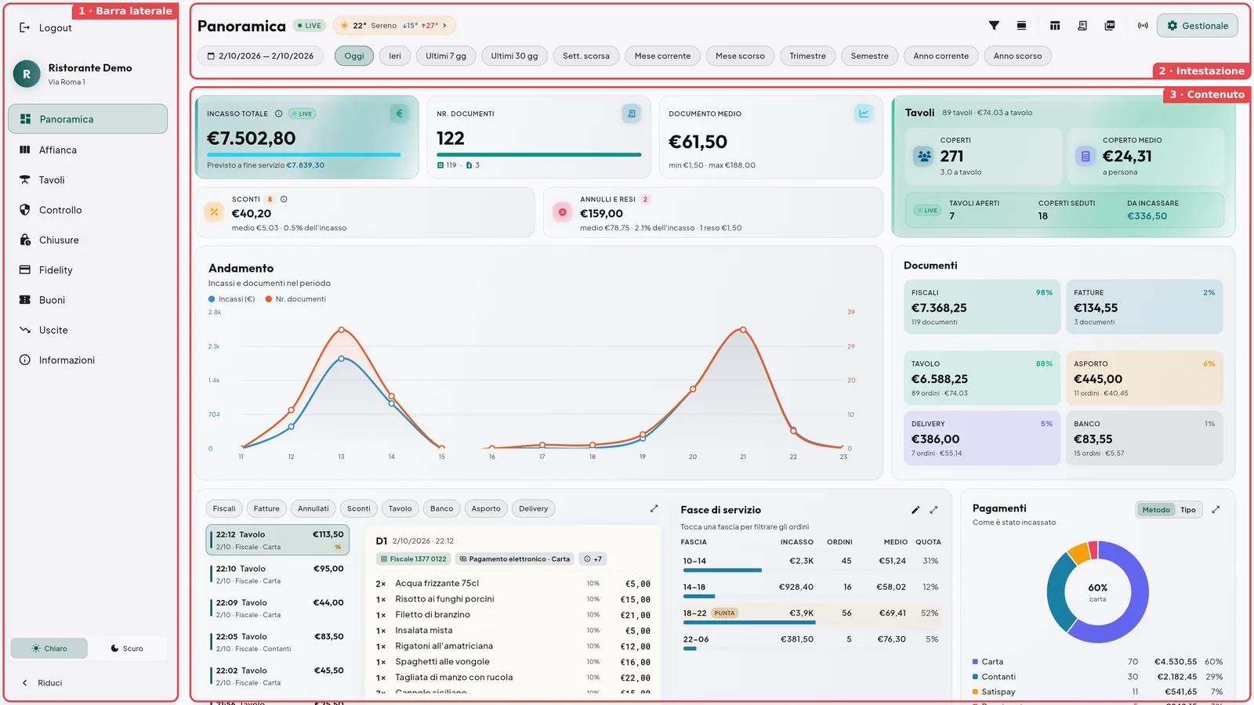This screenshot has width=1254, height=705.
Task: Collapse the sidebar with Riduci
Action: click(42, 683)
